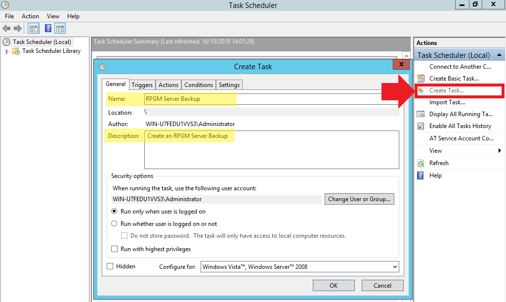Click the Show/Hide Action Pane toolbar icon
Viewport: 506px width, 302px height.
tap(60, 28)
